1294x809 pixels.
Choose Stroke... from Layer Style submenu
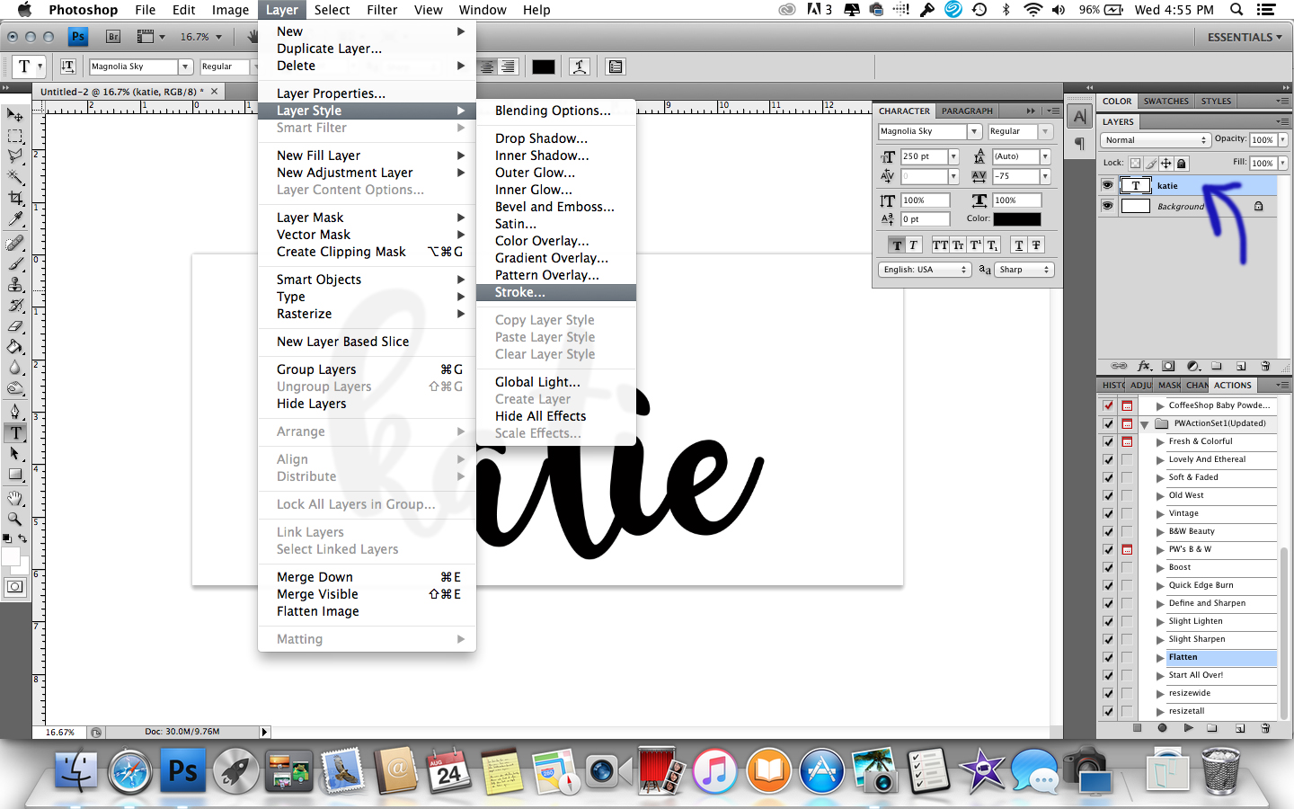[556, 292]
